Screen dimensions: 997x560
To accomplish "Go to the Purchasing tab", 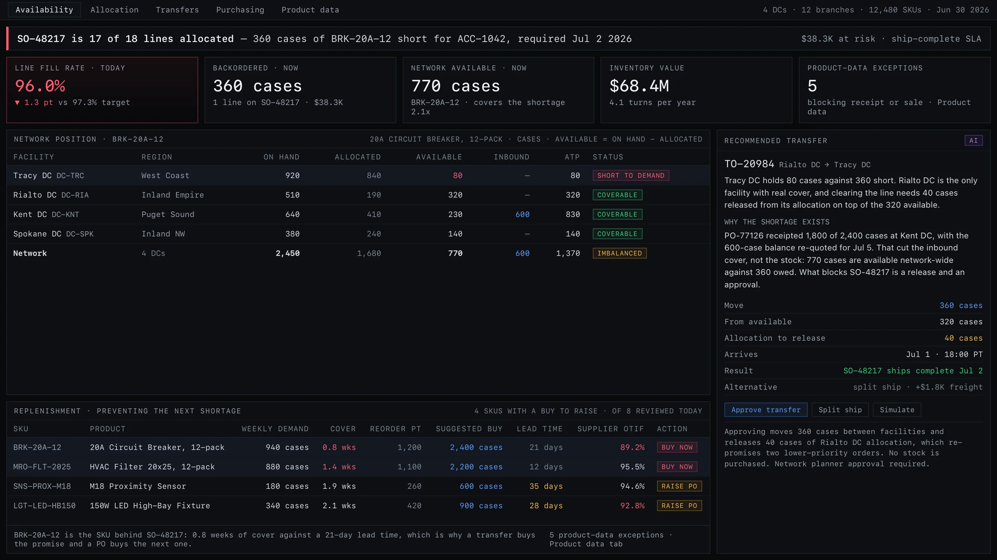I will point(240,10).
